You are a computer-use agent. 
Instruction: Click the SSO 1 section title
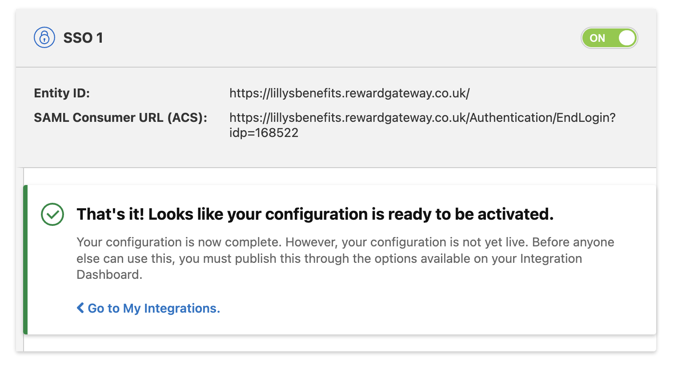pos(83,38)
